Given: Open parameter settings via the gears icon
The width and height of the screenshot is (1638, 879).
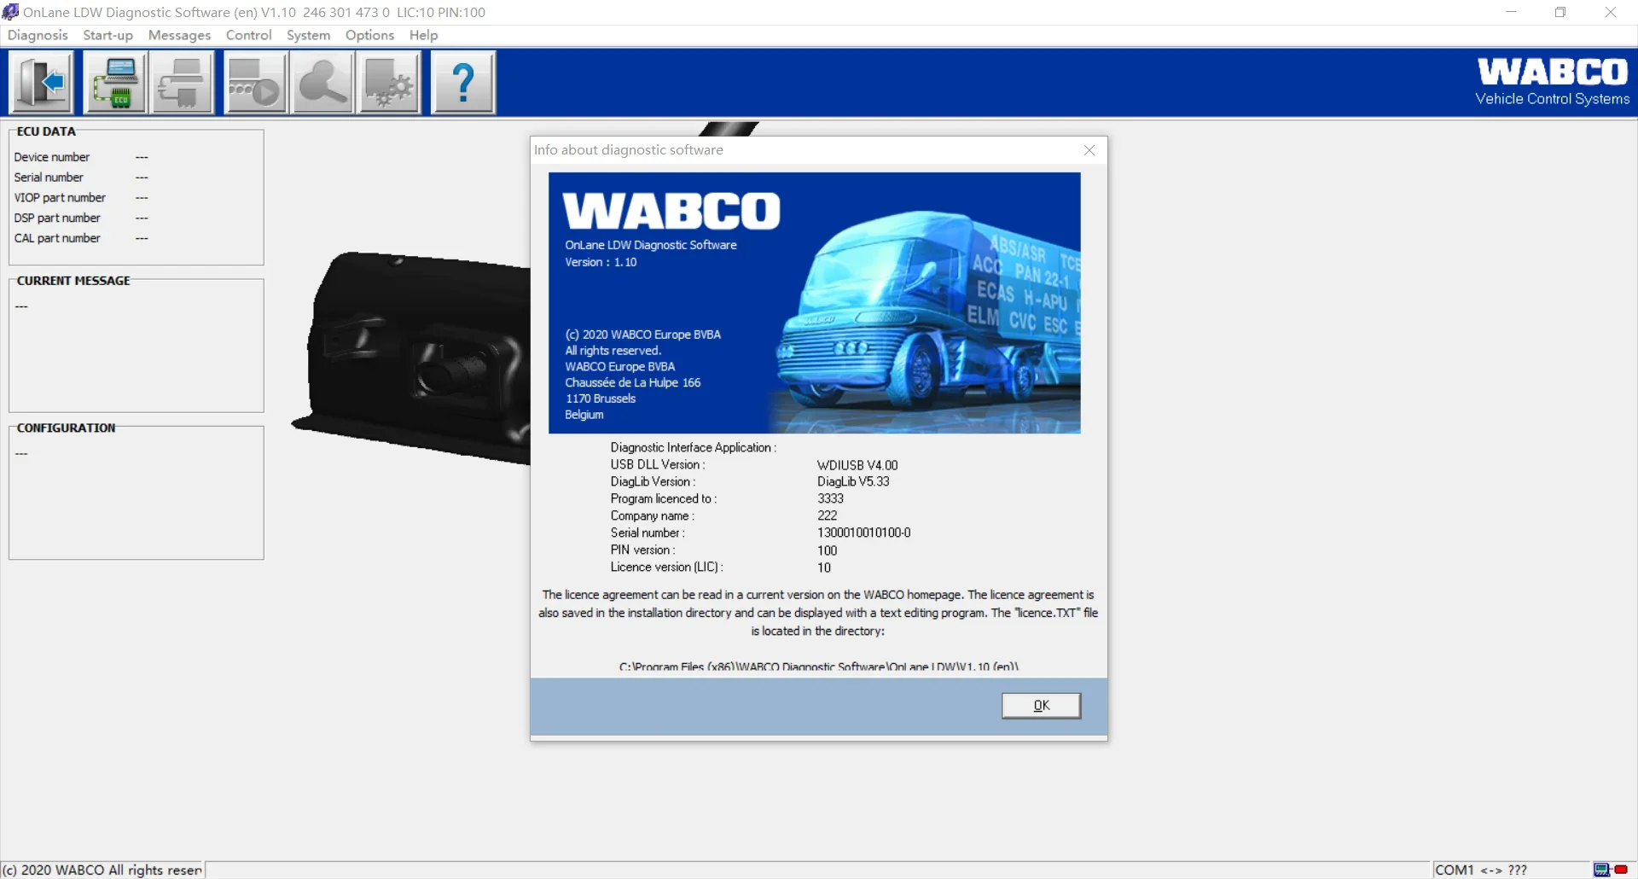Looking at the screenshot, I should coord(389,82).
